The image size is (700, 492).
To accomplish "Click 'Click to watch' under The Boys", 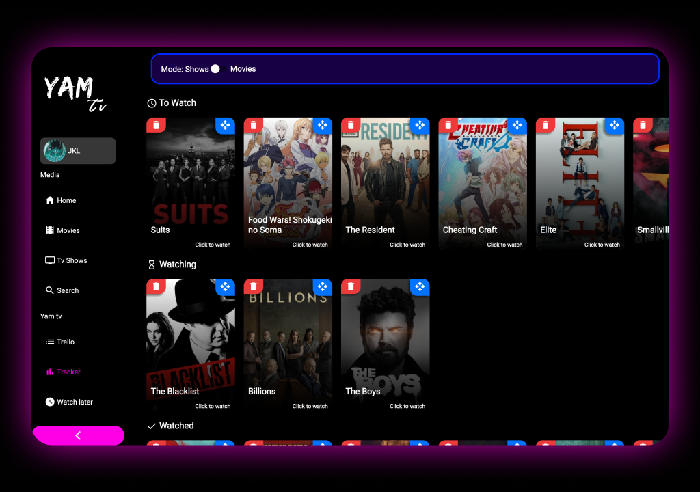I will point(407,407).
